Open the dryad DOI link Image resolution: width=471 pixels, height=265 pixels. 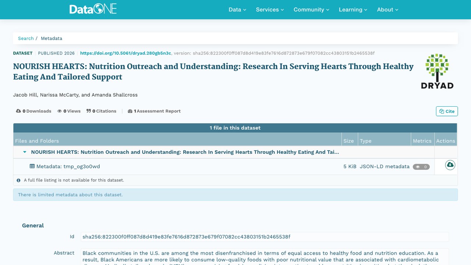[125, 53]
